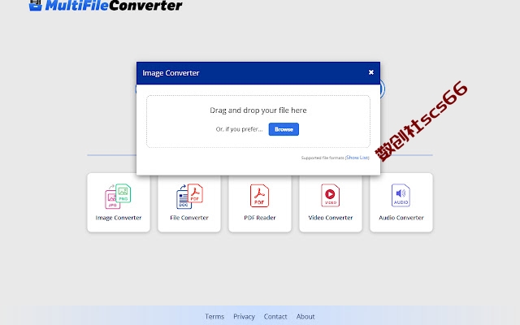The image size is (520, 325).
Task: Click the 'PDF Reader' card label
Action: tap(260, 218)
